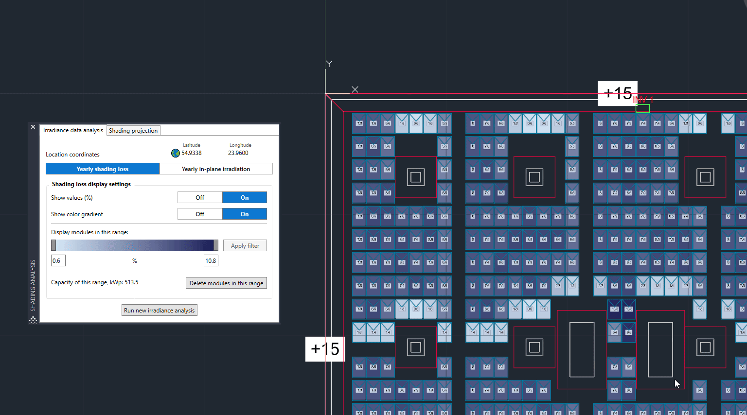The image size is (747, 415).
Task: Click the X origin marker near the Y axis
Action: coord(355,89)
